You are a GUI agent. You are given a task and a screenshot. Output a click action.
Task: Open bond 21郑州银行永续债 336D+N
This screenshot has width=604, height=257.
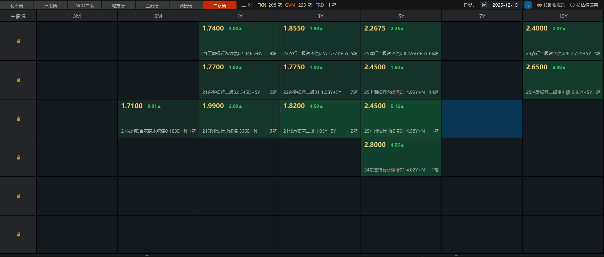230,131
